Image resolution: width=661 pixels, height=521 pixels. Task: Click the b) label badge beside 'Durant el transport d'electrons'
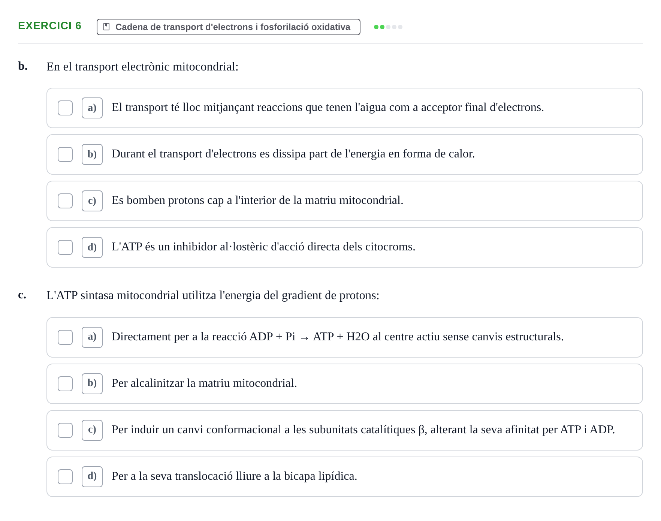point(92,154)
